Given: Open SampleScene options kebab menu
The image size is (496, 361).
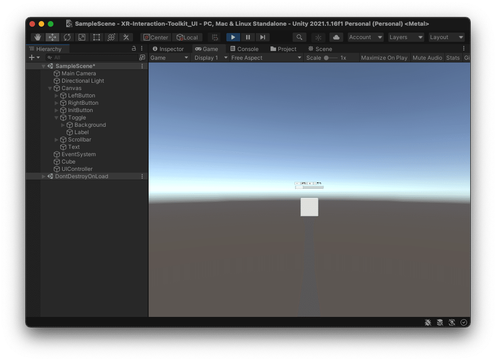Looking at the screenshot, I should 142,66.
